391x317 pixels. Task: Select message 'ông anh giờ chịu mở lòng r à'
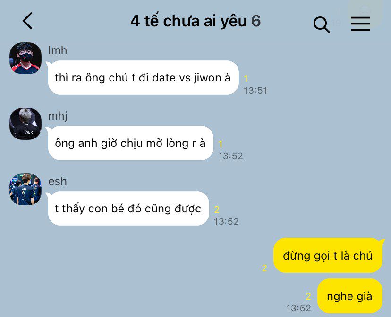pos(130,143)
